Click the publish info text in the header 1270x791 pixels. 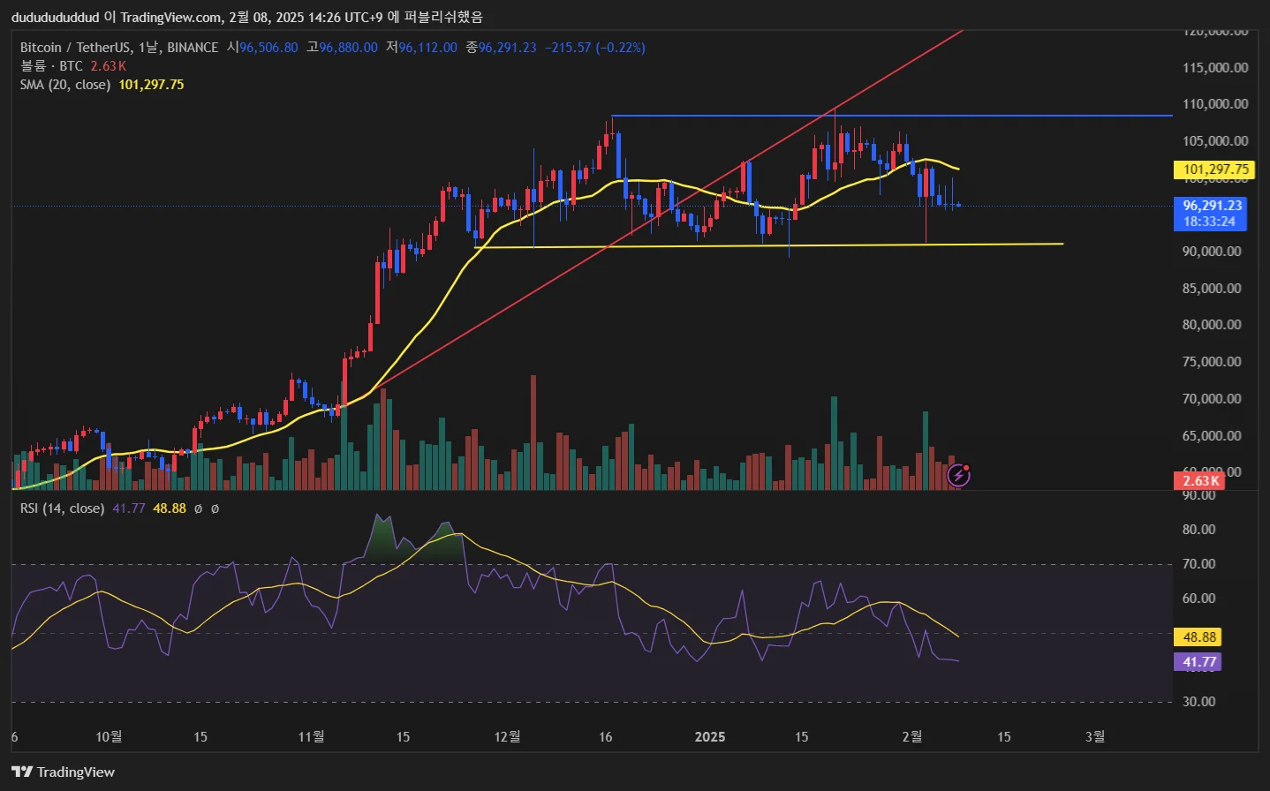pos(247,17)
